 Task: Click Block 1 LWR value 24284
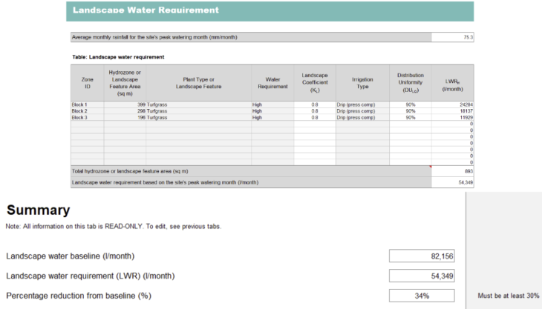[x=452, y=105]
